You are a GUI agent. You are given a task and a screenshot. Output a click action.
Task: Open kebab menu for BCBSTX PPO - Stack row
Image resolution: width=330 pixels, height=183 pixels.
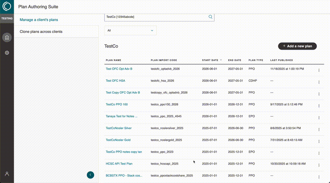pos(319,177)
